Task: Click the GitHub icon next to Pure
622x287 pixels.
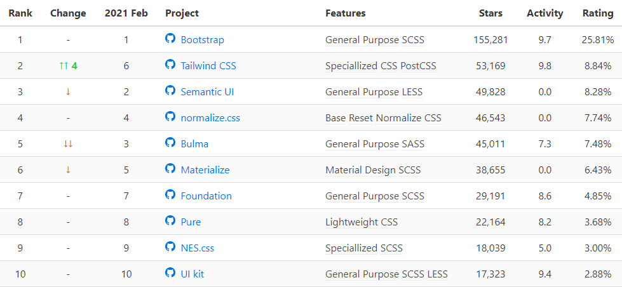Action: coord(170,221)
